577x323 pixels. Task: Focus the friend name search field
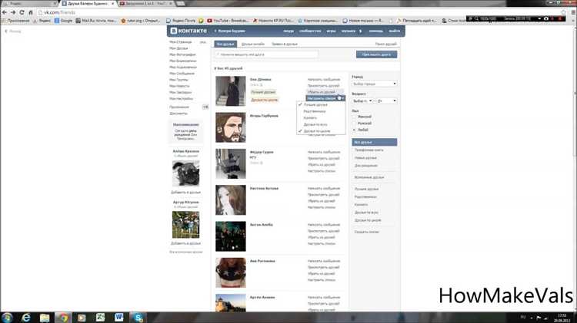[x=266, y=54]
